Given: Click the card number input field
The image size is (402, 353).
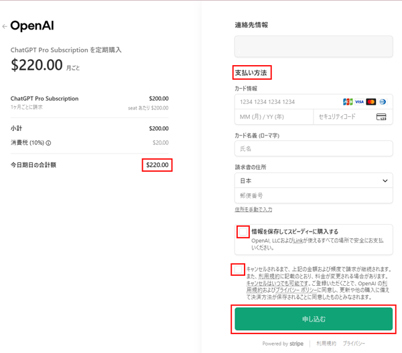Looking at the screenshot, I should click(285, 102).
